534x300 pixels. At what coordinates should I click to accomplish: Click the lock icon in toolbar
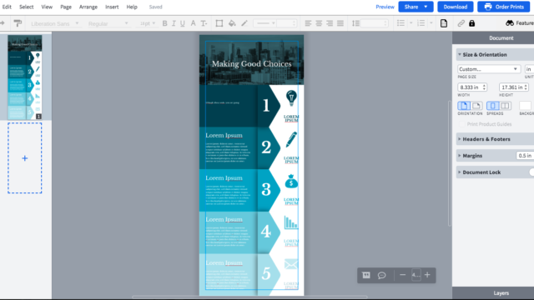pos(471,23)
